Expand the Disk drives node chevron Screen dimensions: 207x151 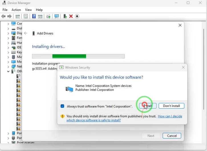[x=8, y=28]
